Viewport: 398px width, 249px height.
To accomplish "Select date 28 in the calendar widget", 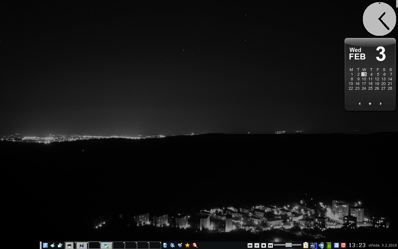I will coord(390,88).
